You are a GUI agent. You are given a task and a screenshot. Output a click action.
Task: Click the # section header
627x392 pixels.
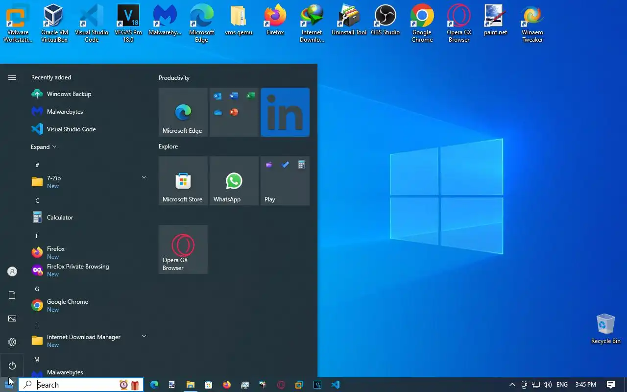click(37, 166)
